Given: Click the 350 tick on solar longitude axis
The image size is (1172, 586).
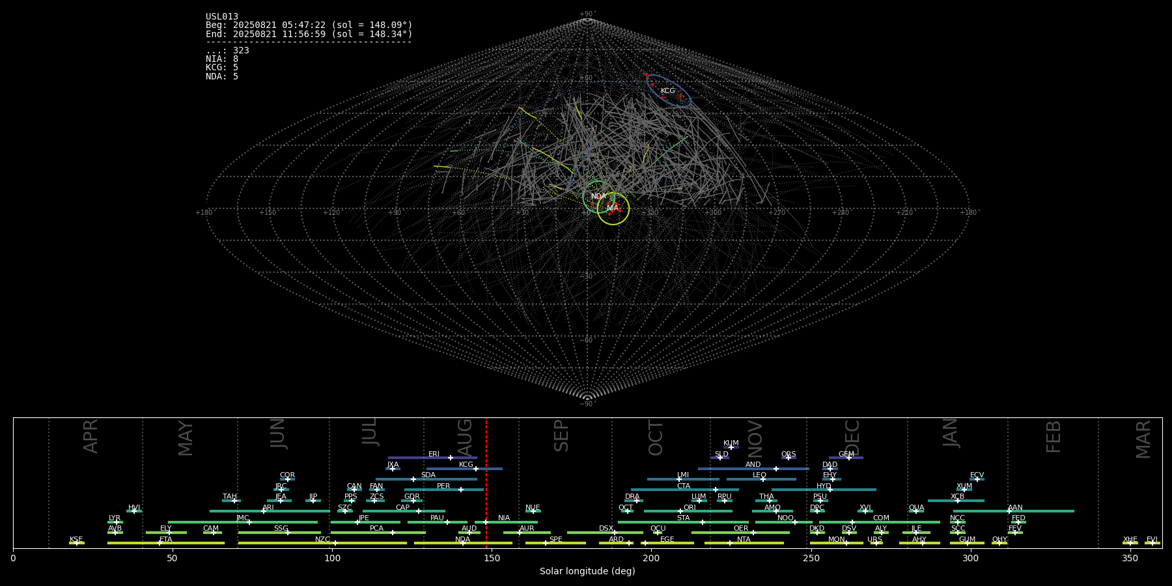Looking at the screenshot, I should (x=1130, y=558).
